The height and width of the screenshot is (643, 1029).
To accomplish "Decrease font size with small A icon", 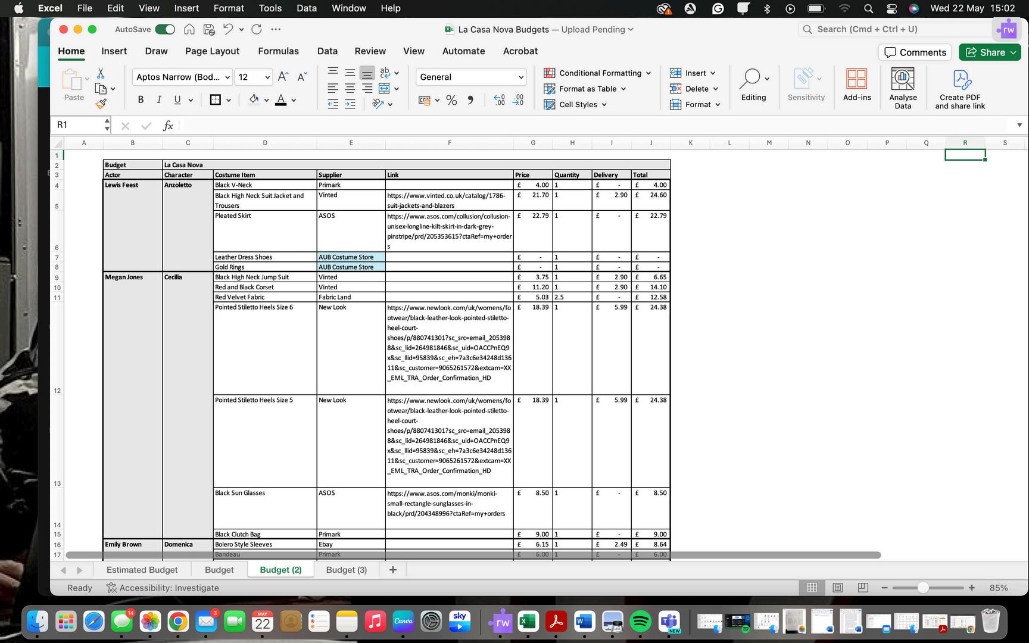I will pos(302,76).
